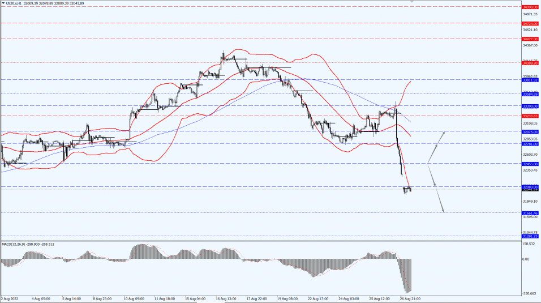541x303 pixels.
Task: Select the blue 33584.59 level label
Action: pyautogui.click(x=530, y=94)
